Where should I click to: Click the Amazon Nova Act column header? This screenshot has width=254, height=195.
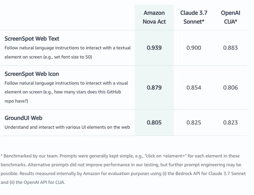click(x=154, y=17)
